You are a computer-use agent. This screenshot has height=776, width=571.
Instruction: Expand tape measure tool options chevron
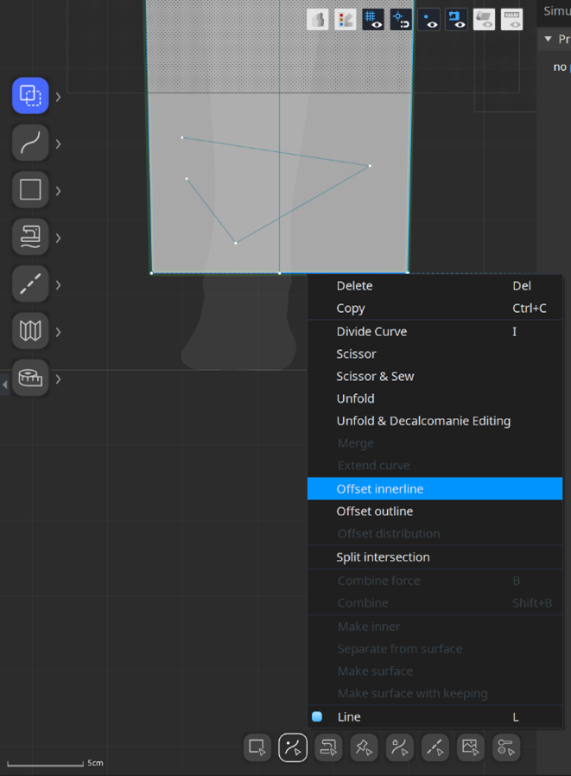click(59, 379)
